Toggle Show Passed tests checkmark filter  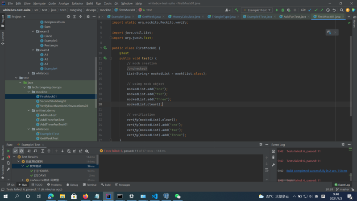click(15, 151)
